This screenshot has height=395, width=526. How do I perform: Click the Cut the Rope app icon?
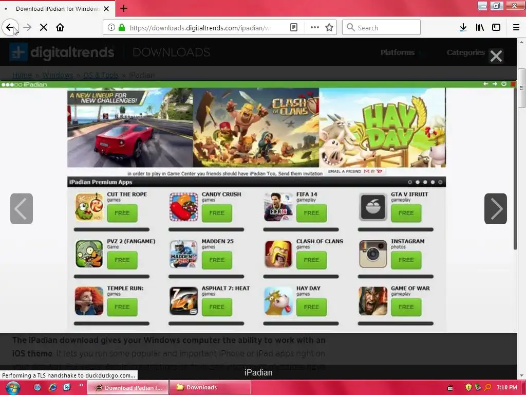click(x=89, y=207)
